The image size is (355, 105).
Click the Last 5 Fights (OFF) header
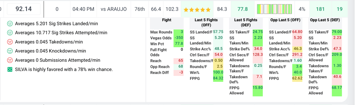[x=206, y=22]
